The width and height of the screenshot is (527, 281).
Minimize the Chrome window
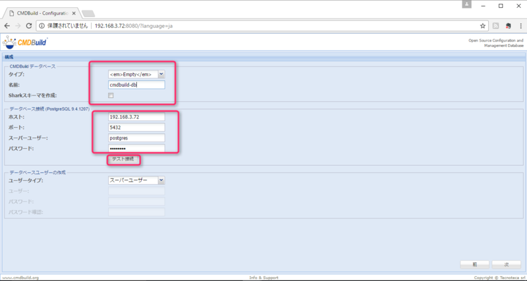pos(484,5)
